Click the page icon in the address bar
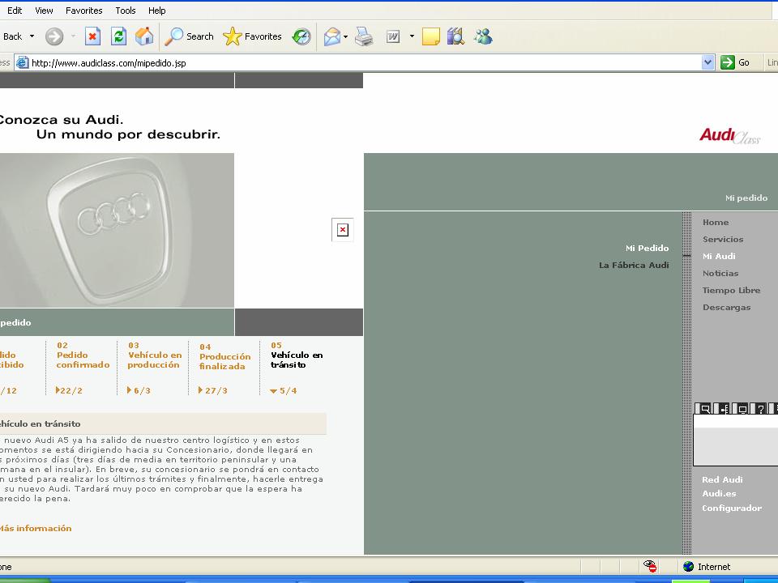The height and width of the screenshot is (583, 778). (23, 62)
